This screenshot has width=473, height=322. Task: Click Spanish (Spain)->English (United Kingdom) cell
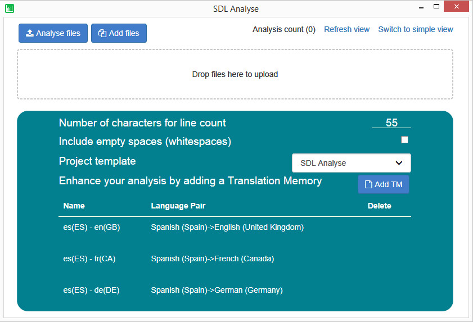[x=227, y=227]
